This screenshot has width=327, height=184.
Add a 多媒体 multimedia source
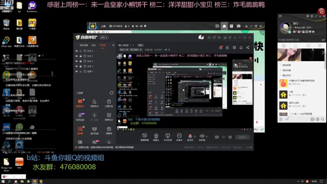179,137
